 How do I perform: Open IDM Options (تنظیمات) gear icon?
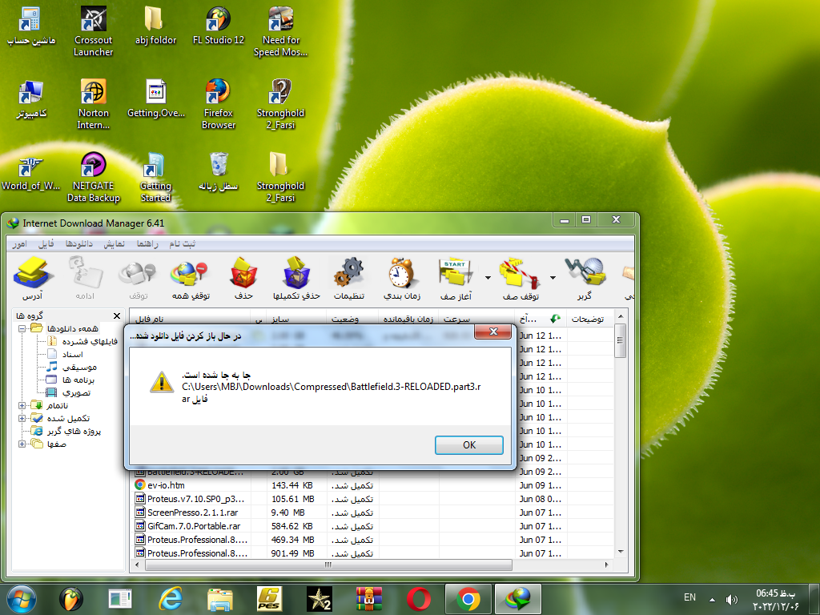click(x=349, y=278)
